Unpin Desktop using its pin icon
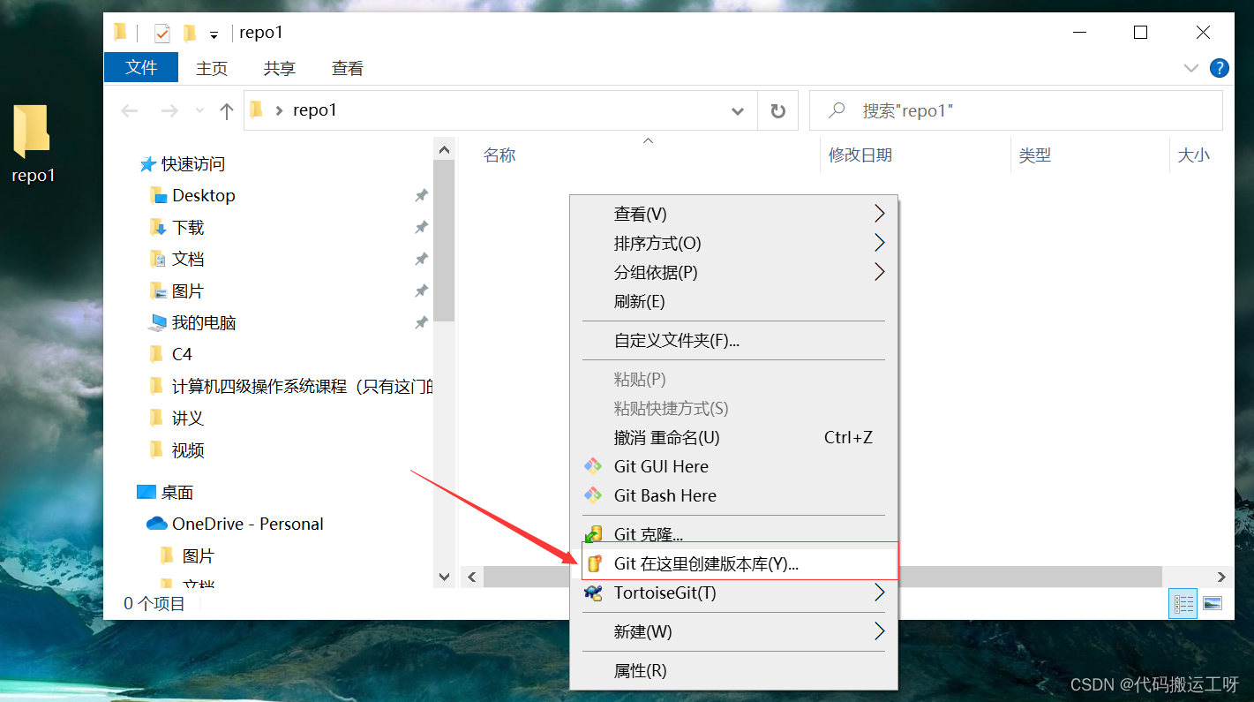Screen dimensions: 1254x702 point(422,195)
